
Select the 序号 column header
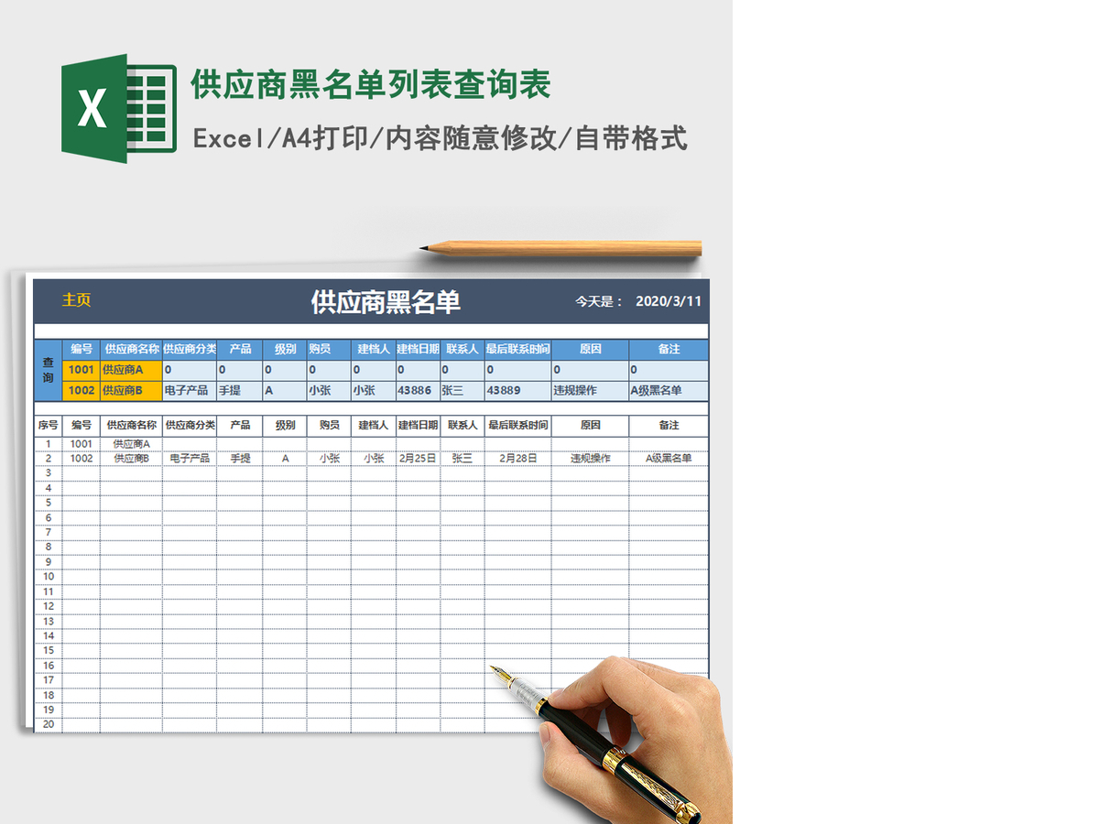[49, 425]
